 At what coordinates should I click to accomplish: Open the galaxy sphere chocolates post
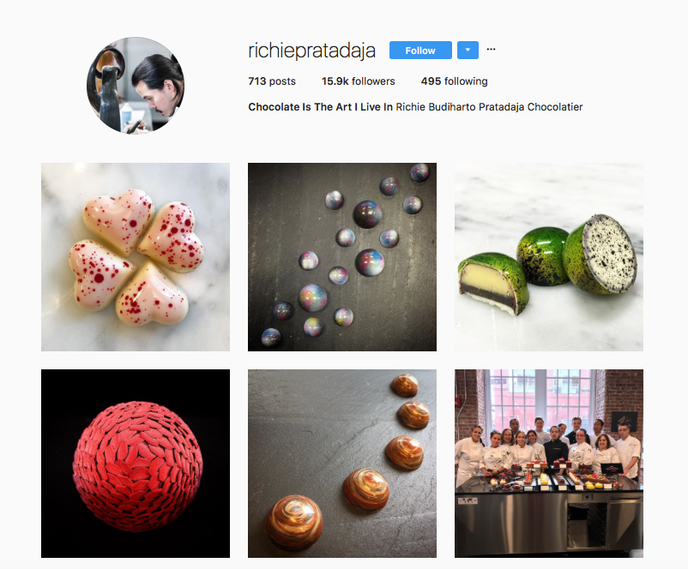click(x=342, y=257)
